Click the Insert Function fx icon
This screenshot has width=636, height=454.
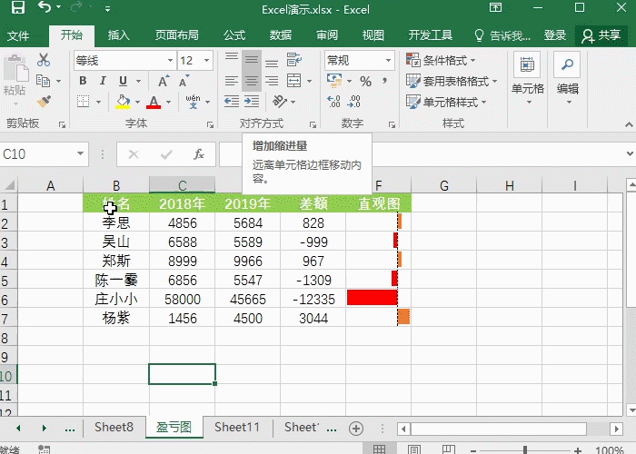pos(199,154)
